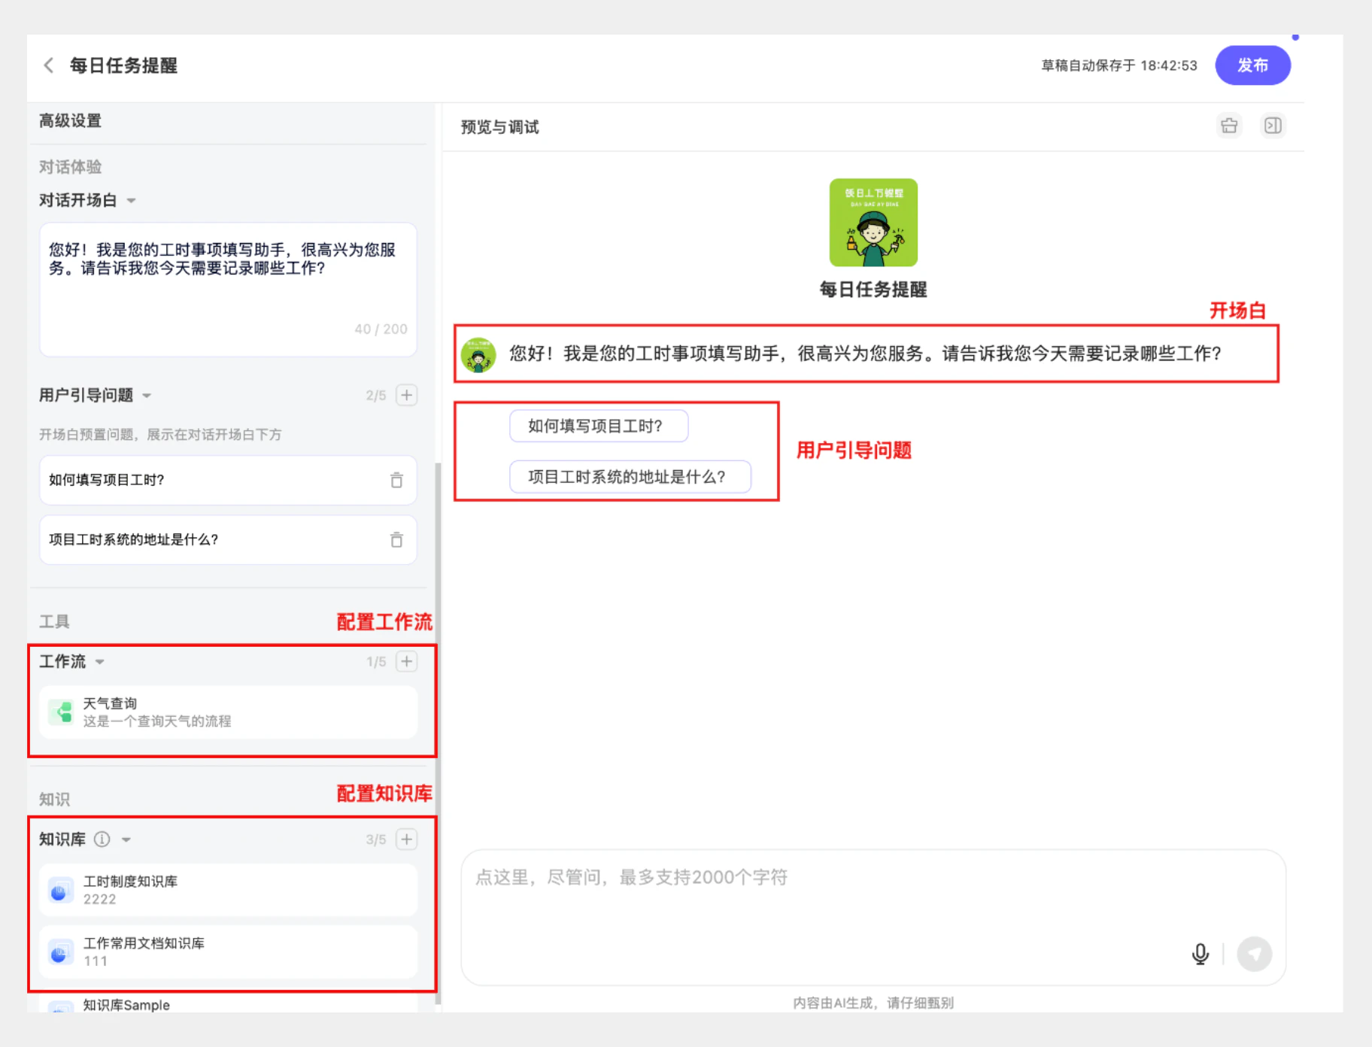Click the 每日任务提醒 name under the avatar

pos(873,290)
